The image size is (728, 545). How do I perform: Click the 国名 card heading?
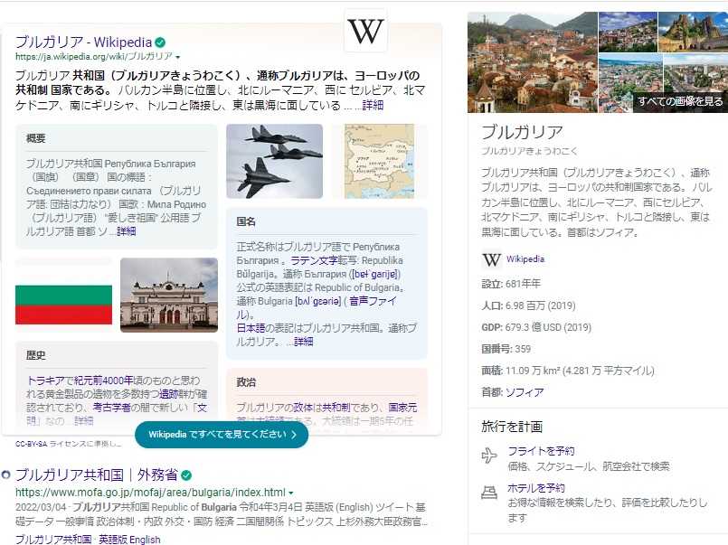(246, 221)
